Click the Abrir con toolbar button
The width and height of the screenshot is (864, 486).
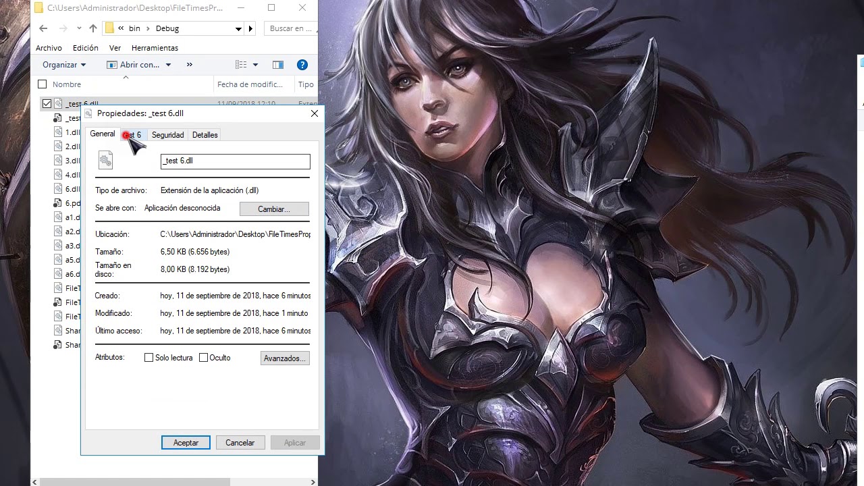coord(134,65)
